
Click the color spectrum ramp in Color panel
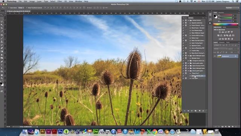(226, 24)
